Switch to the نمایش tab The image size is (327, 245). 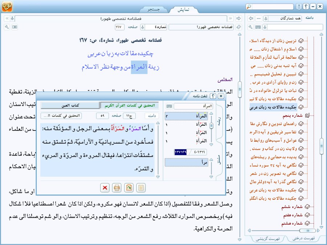[x=183, y=9]
